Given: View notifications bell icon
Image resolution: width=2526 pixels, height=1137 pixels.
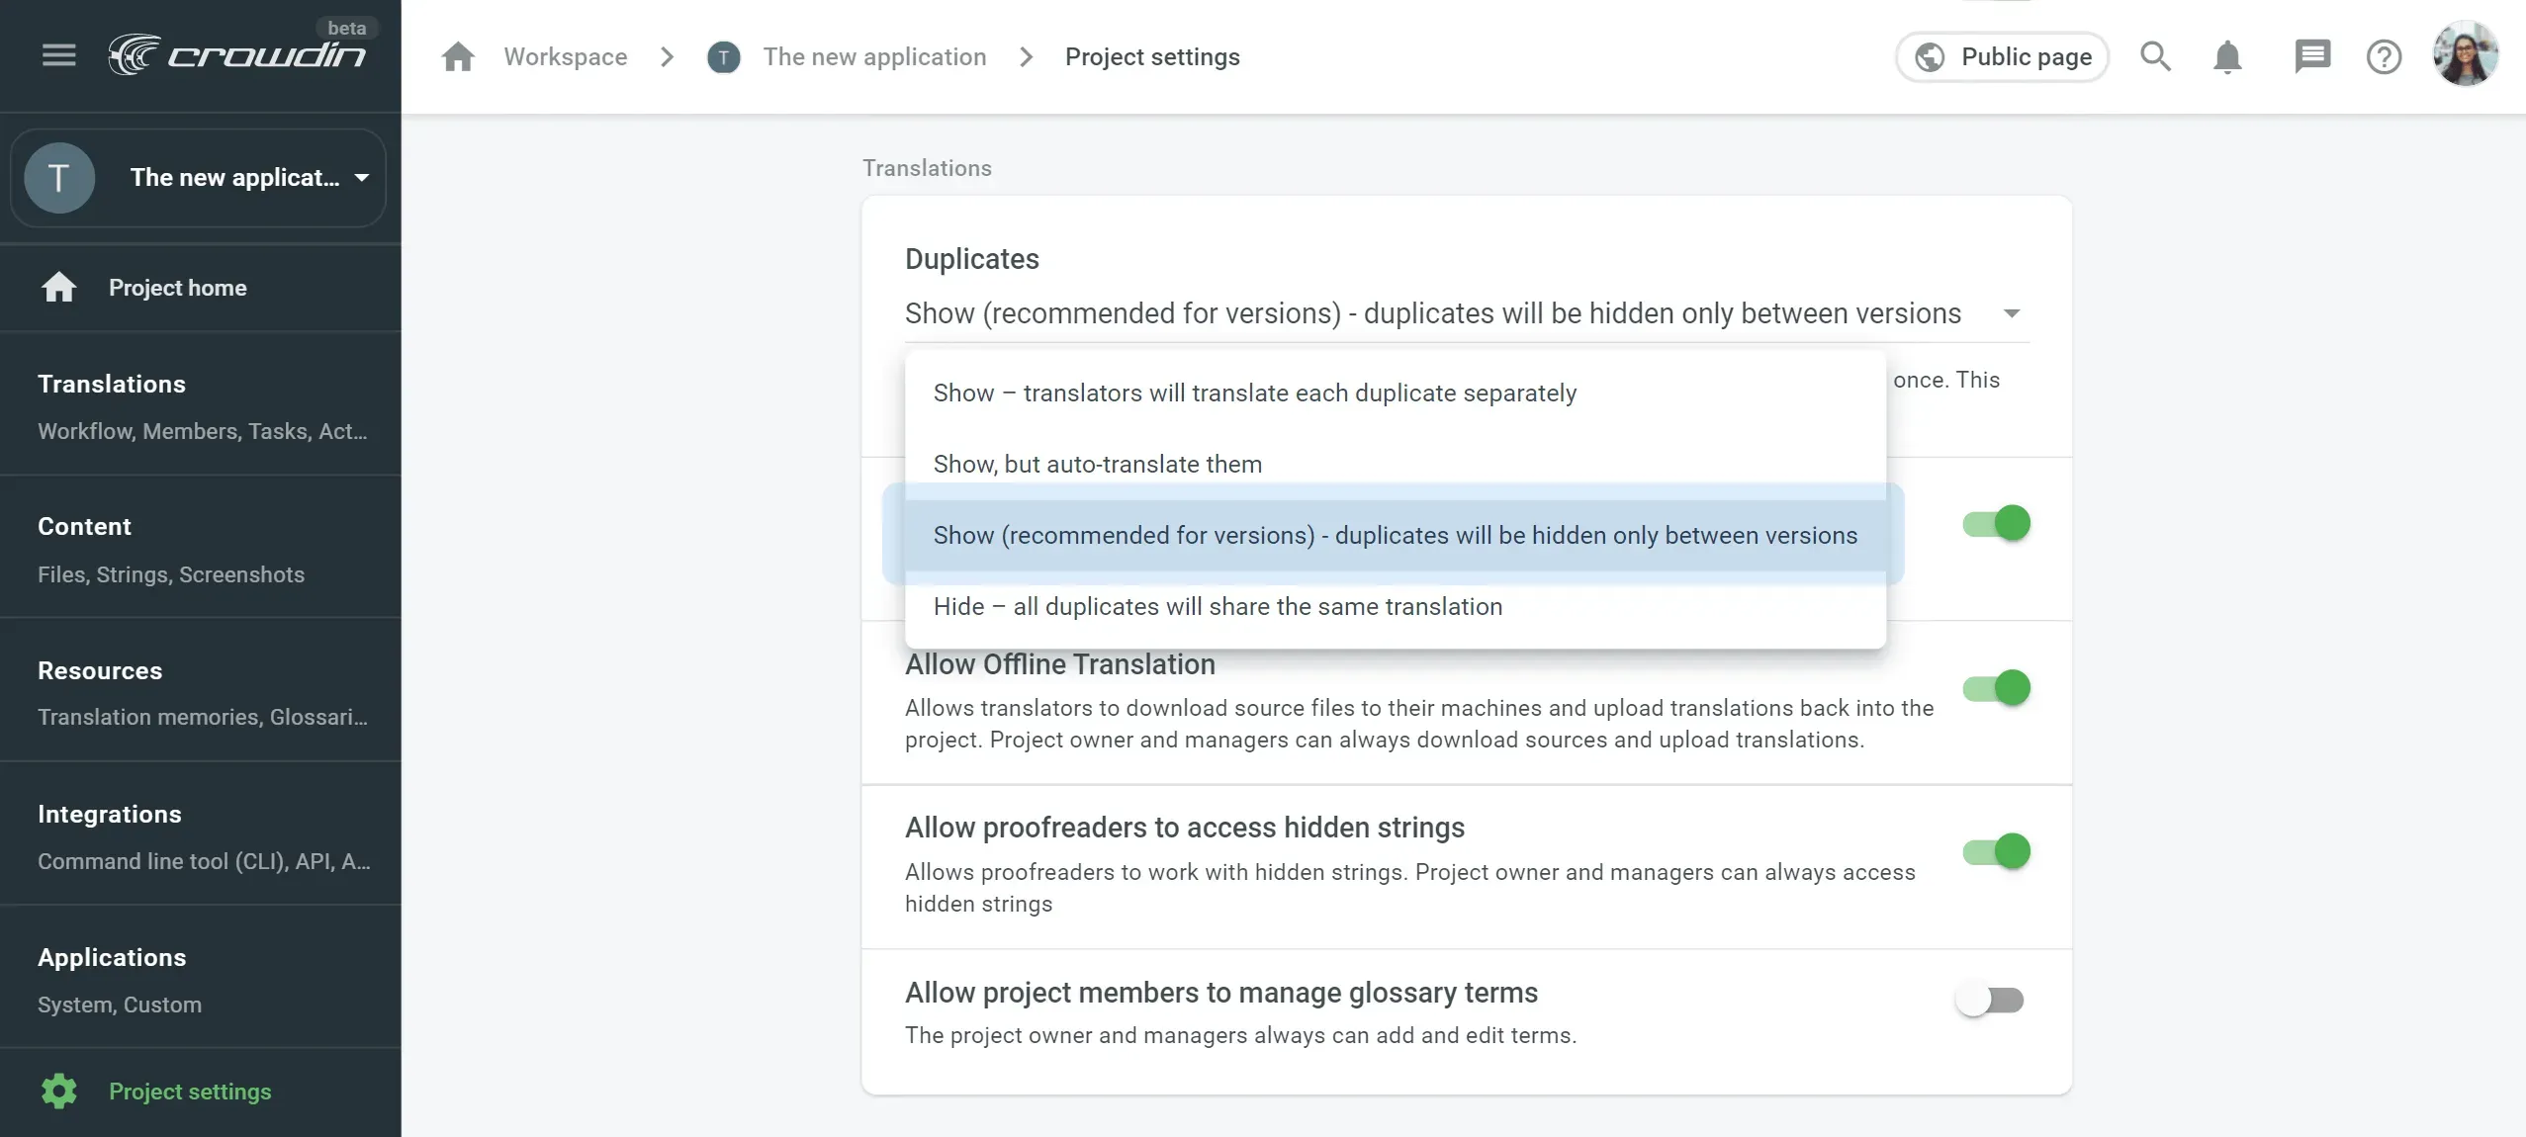Looking at the screenshot, I should (x=2228, y=56).
